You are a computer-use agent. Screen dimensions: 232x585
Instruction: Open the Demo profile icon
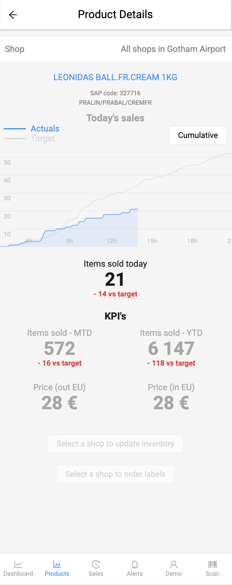[x=174, y=564]
